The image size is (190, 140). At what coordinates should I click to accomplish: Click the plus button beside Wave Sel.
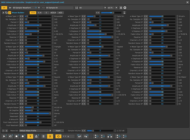(6, 131)
